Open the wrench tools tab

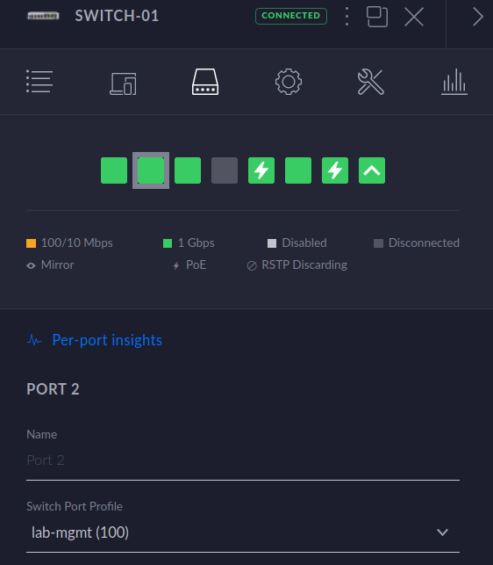click(371, 82)
